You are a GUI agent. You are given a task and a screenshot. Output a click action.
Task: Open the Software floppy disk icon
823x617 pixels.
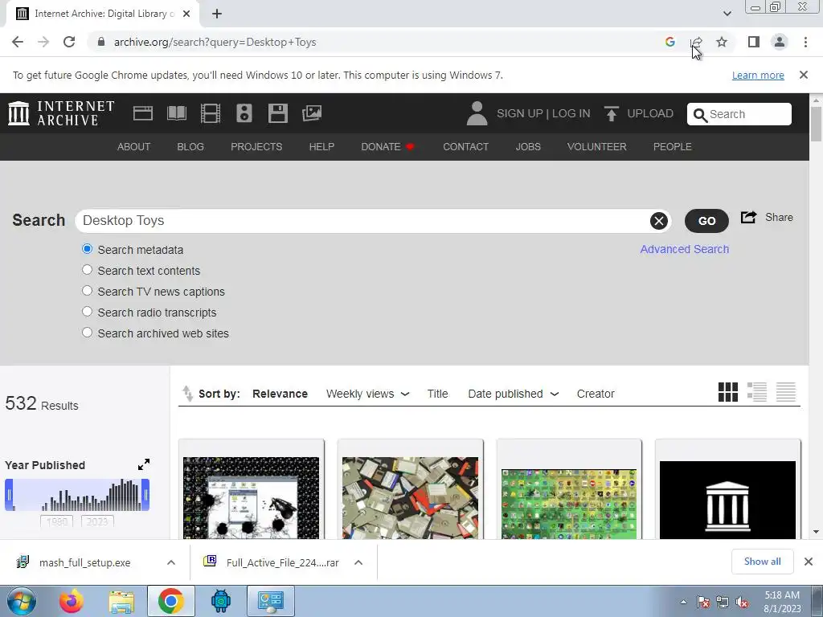tap(277, 113)
